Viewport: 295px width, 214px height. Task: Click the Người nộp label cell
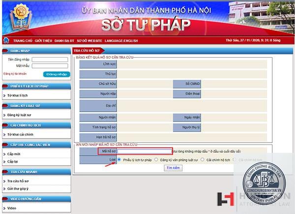click(x=98, y=94)
